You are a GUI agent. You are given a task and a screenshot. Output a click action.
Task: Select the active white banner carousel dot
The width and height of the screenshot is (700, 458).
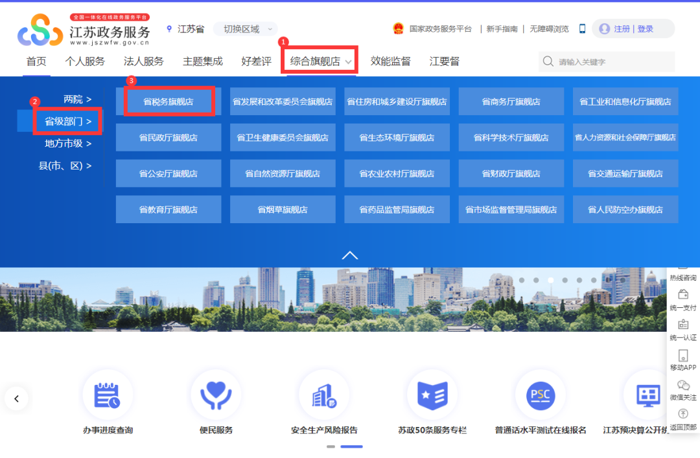tap(551, 280)
